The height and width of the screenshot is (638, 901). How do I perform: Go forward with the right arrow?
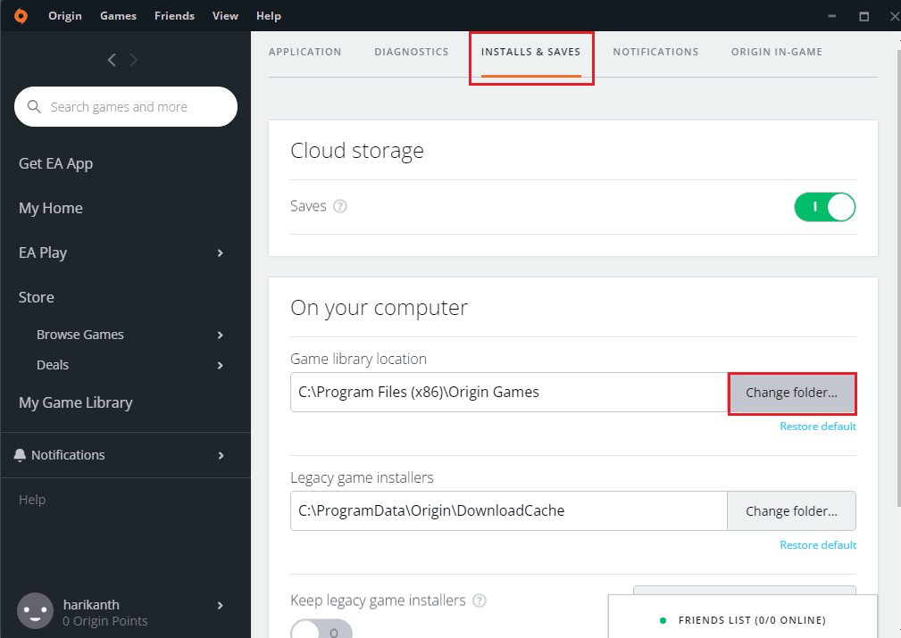(134, 59)
